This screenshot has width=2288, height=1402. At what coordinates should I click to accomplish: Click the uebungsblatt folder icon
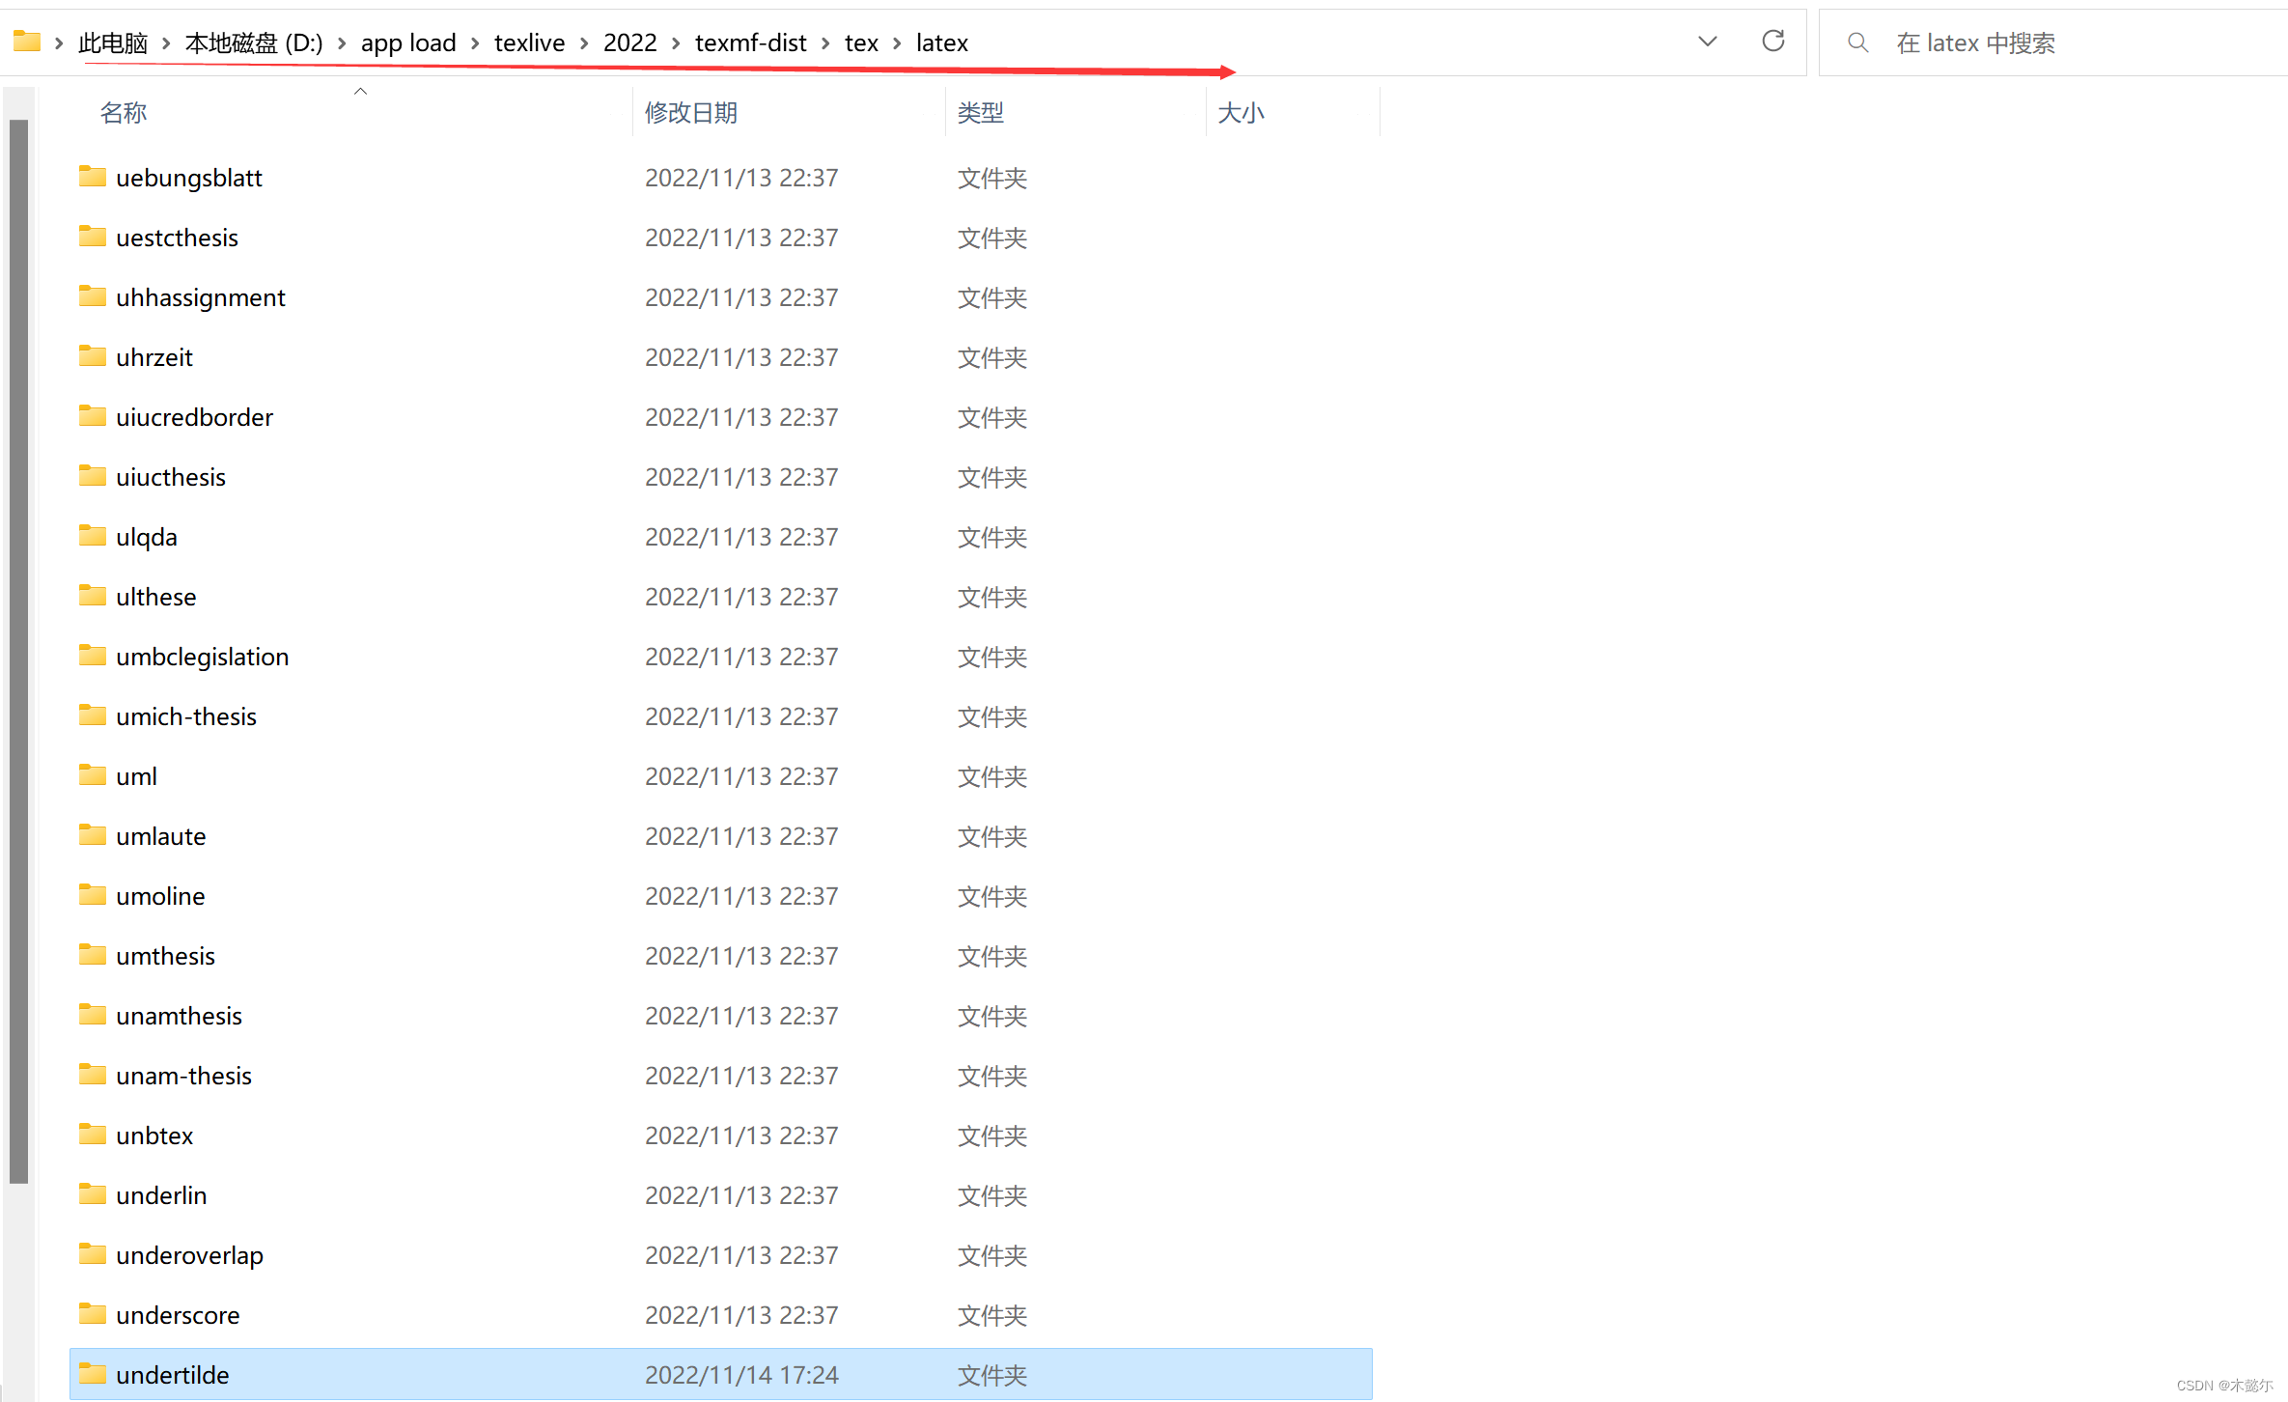click(93, 177)
